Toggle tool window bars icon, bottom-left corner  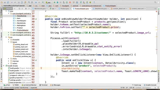[1, 87]
